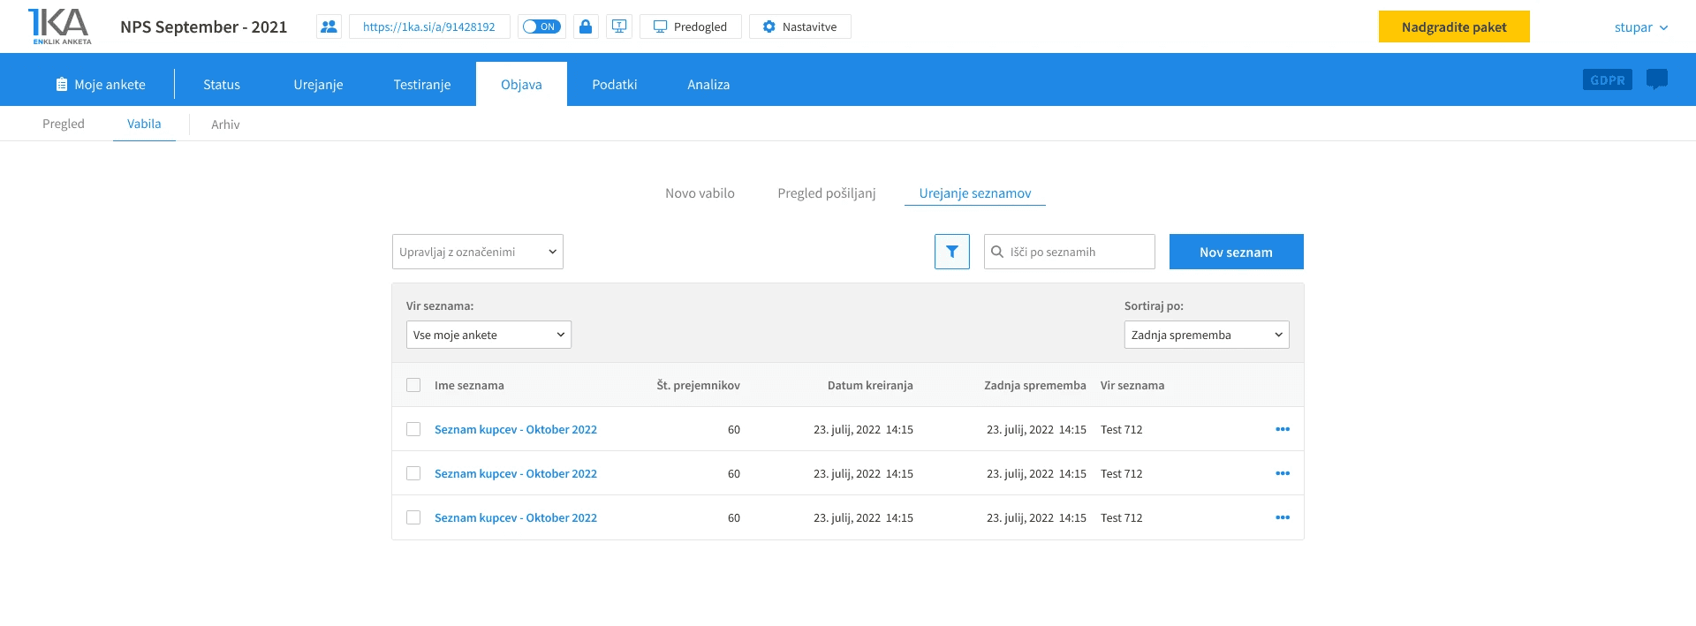The height and width of the screenshot is (626, 1696).
Task: Select Urejanje seznamov section
Action: click(x=975, y=193)
